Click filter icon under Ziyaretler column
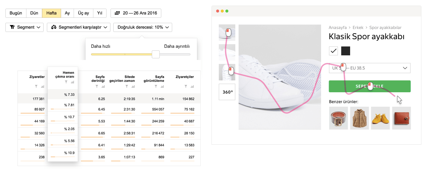This screenshot has width=428, height=172. pyautogui.click(x=36, y=87)
